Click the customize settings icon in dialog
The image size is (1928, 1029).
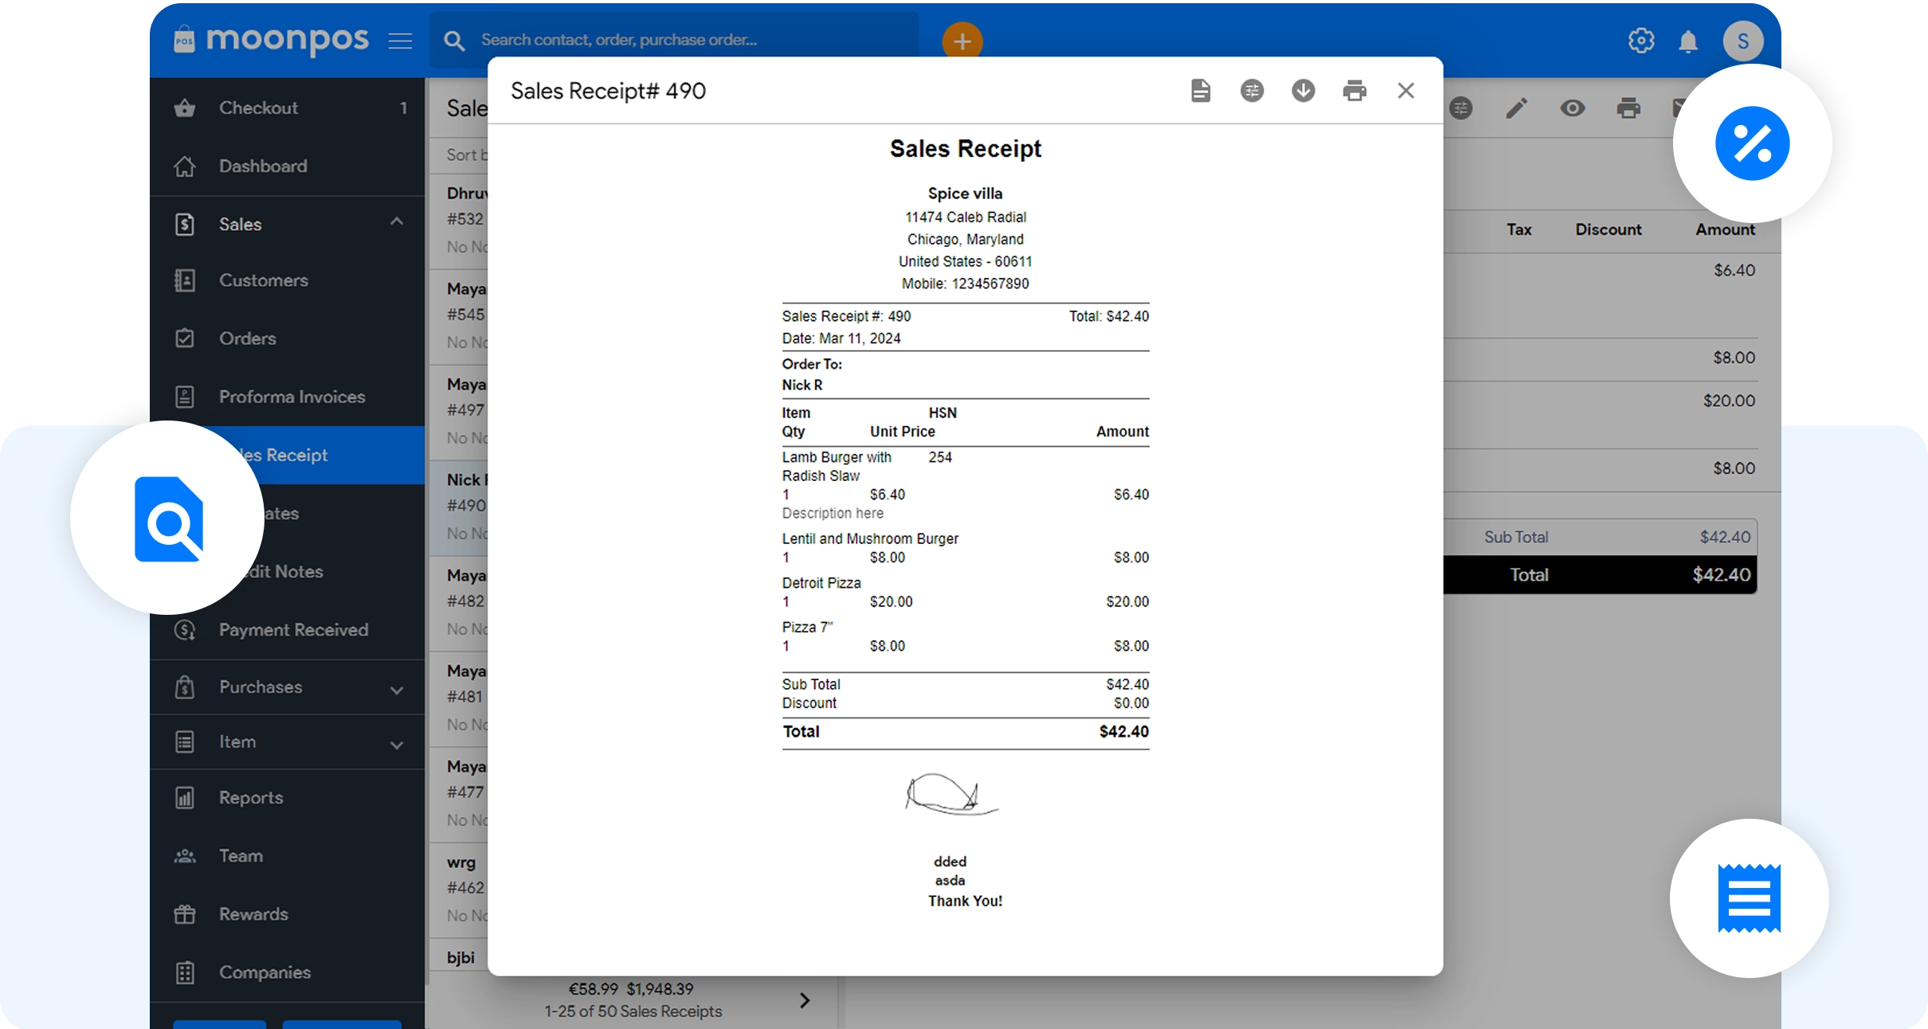(1252, 91)
